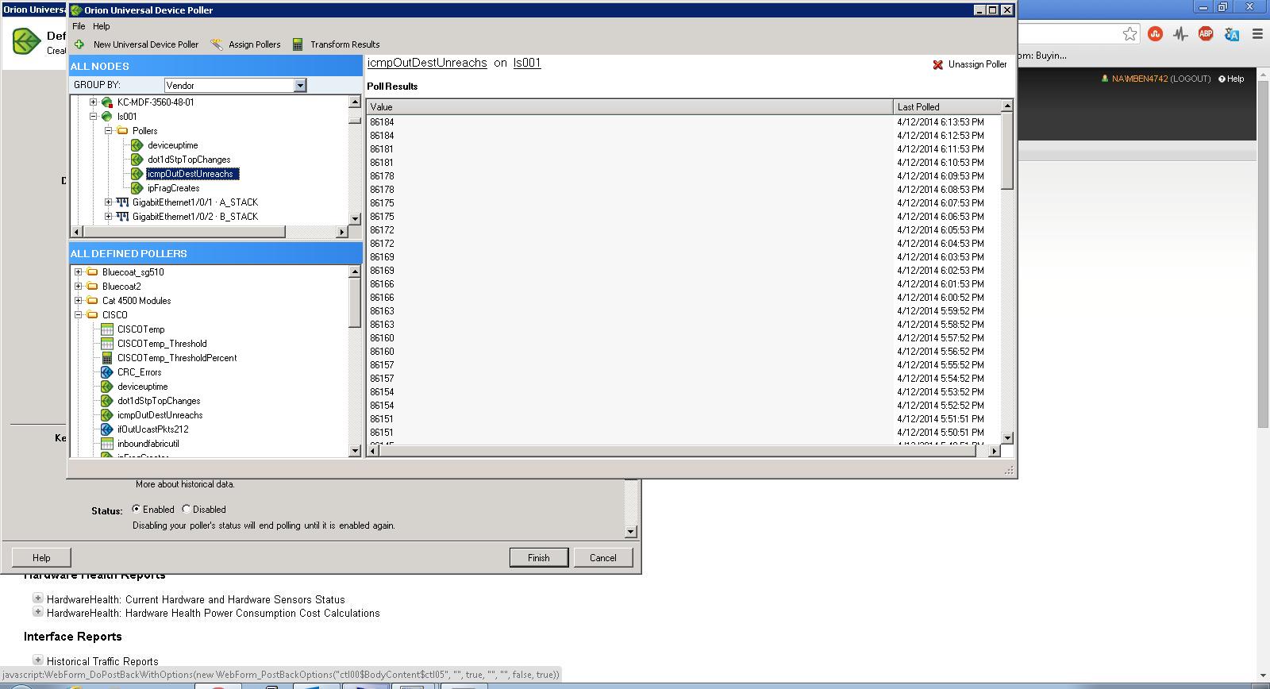Click the ABP Adblock extension icon

1206,33
